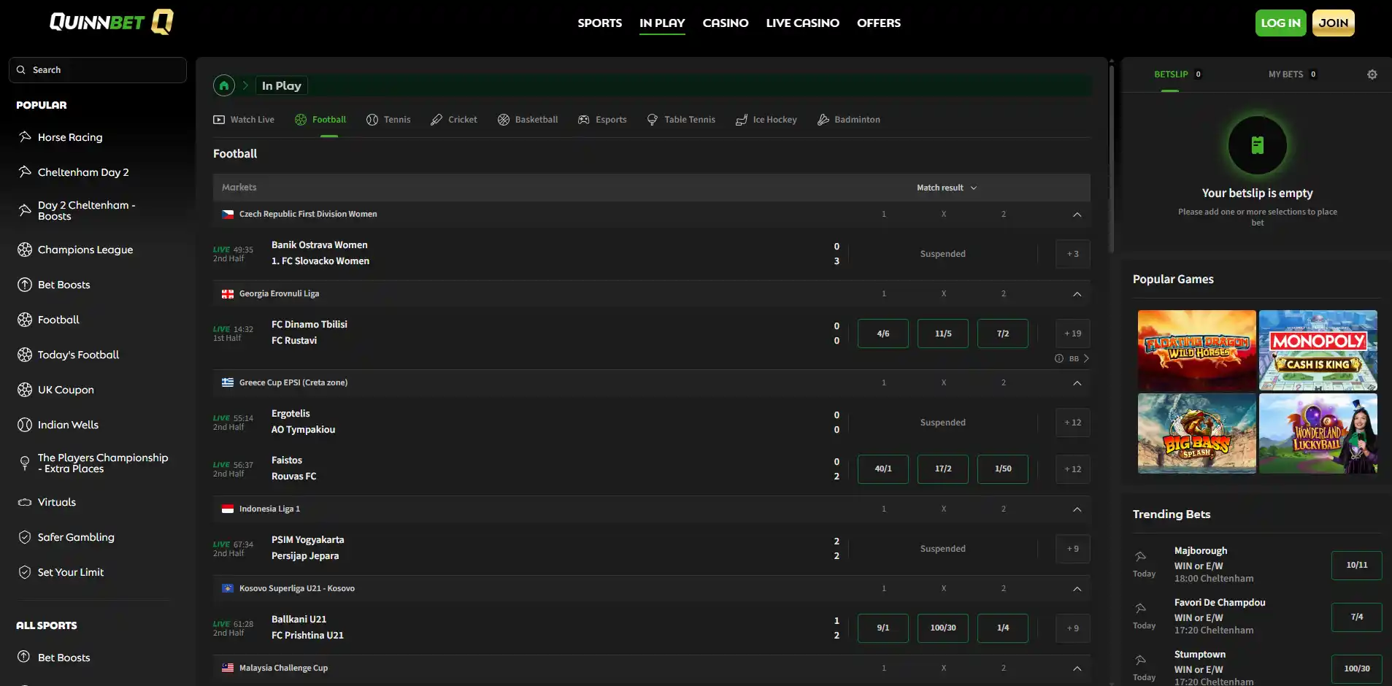The image size is (1392, 686).
Task: Open betslip settings gear icon
Action: (x=1372, y=74)
